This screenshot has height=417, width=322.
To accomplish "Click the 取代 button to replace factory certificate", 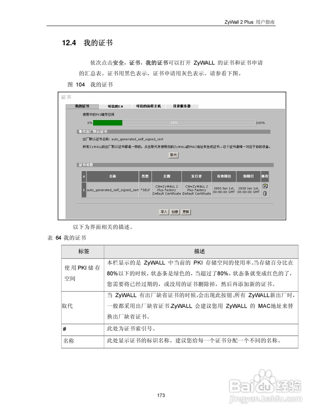I will click(173, 155).
